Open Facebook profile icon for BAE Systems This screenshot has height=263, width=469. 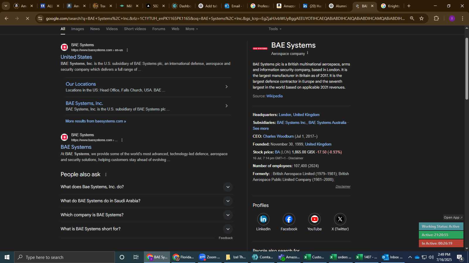coord(289,219)
